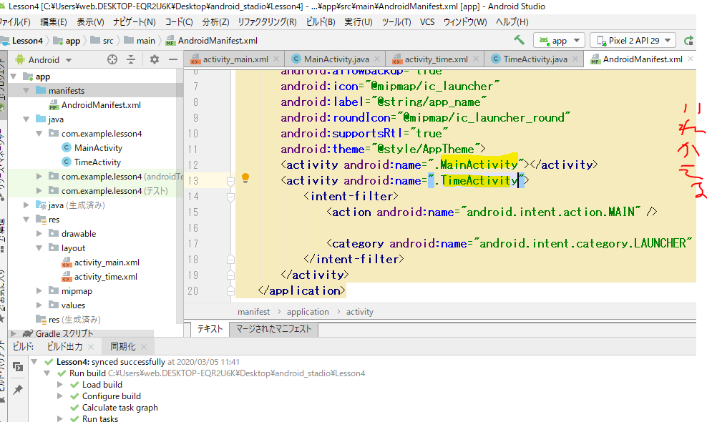Select ビルド出力 tab in build panel
The height and width of the screenshot is (422, 707).
[65, 347]
